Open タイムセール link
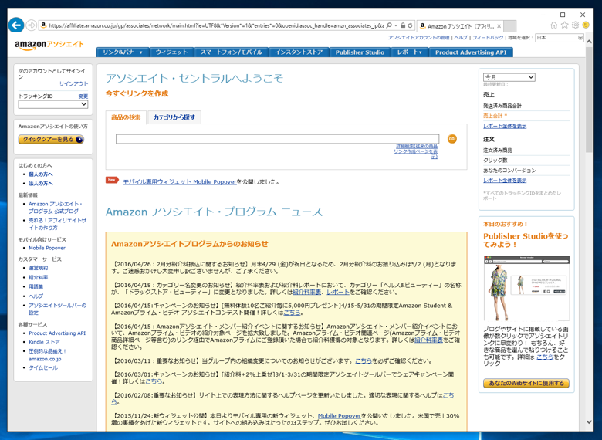This screenshot has width=602, height=440. click(x=43, y=367)
